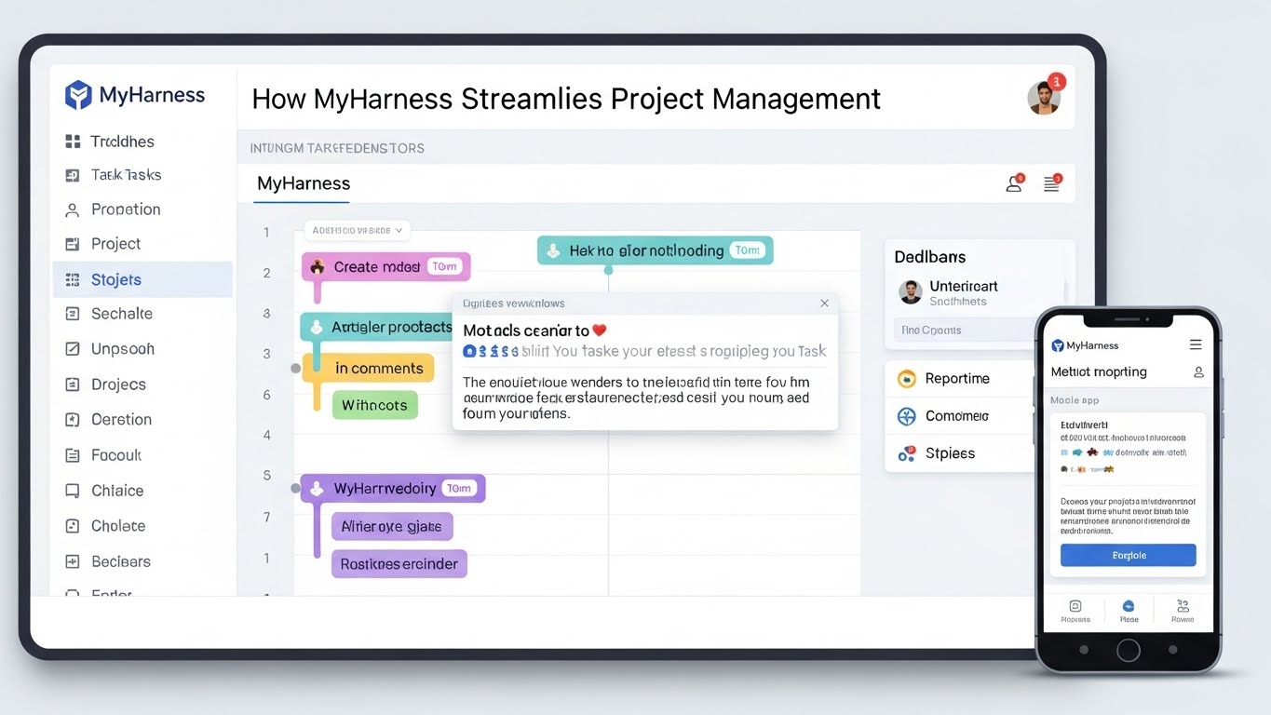1271x715 pixels.
Task: Expand the dropdown above the timeline
Action: point(358,230)
